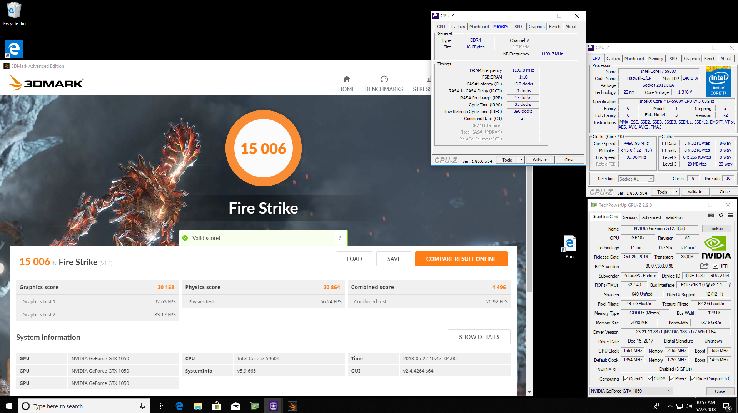The width and height of the screenshot is (738, 413).
Task: Click Validate in the Memory CPU-Z window
Action: pos(539,160)
